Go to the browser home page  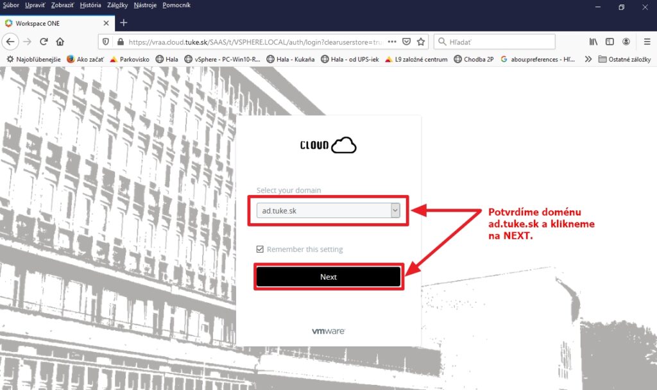click(60, 42)
